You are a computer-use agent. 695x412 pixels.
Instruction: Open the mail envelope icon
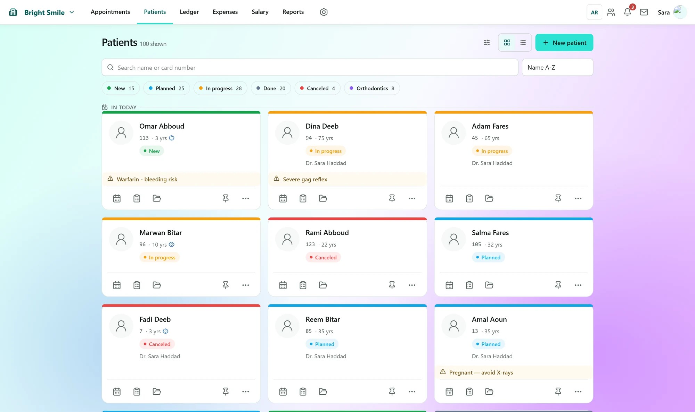pos(644,12)
